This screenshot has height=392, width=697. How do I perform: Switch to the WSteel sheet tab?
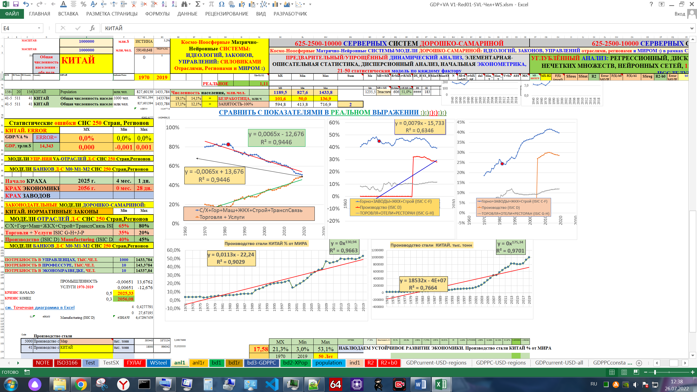[x=158, y=363]
